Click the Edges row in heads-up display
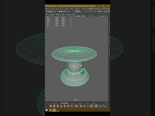Image resolution: width=155 pixels, height=116 pixels. click(x=59, y=20)
